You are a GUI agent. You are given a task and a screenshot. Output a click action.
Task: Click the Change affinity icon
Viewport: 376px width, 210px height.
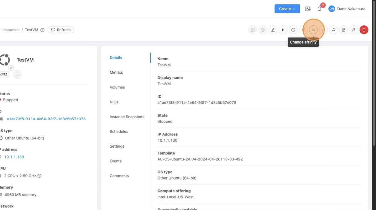coord(313,30)
